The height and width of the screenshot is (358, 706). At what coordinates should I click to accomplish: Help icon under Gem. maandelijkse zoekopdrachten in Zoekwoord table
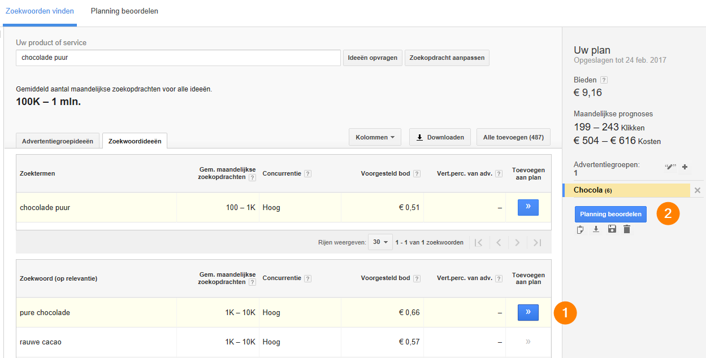pyautogui.click(x=252, y=282)
